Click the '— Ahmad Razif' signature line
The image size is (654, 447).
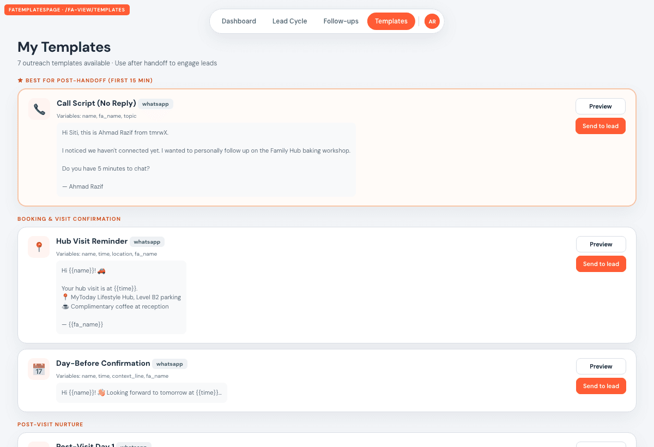click(x=82, y=186)
